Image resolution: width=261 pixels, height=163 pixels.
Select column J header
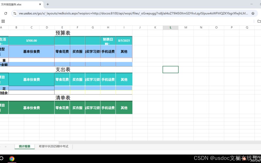140,28
